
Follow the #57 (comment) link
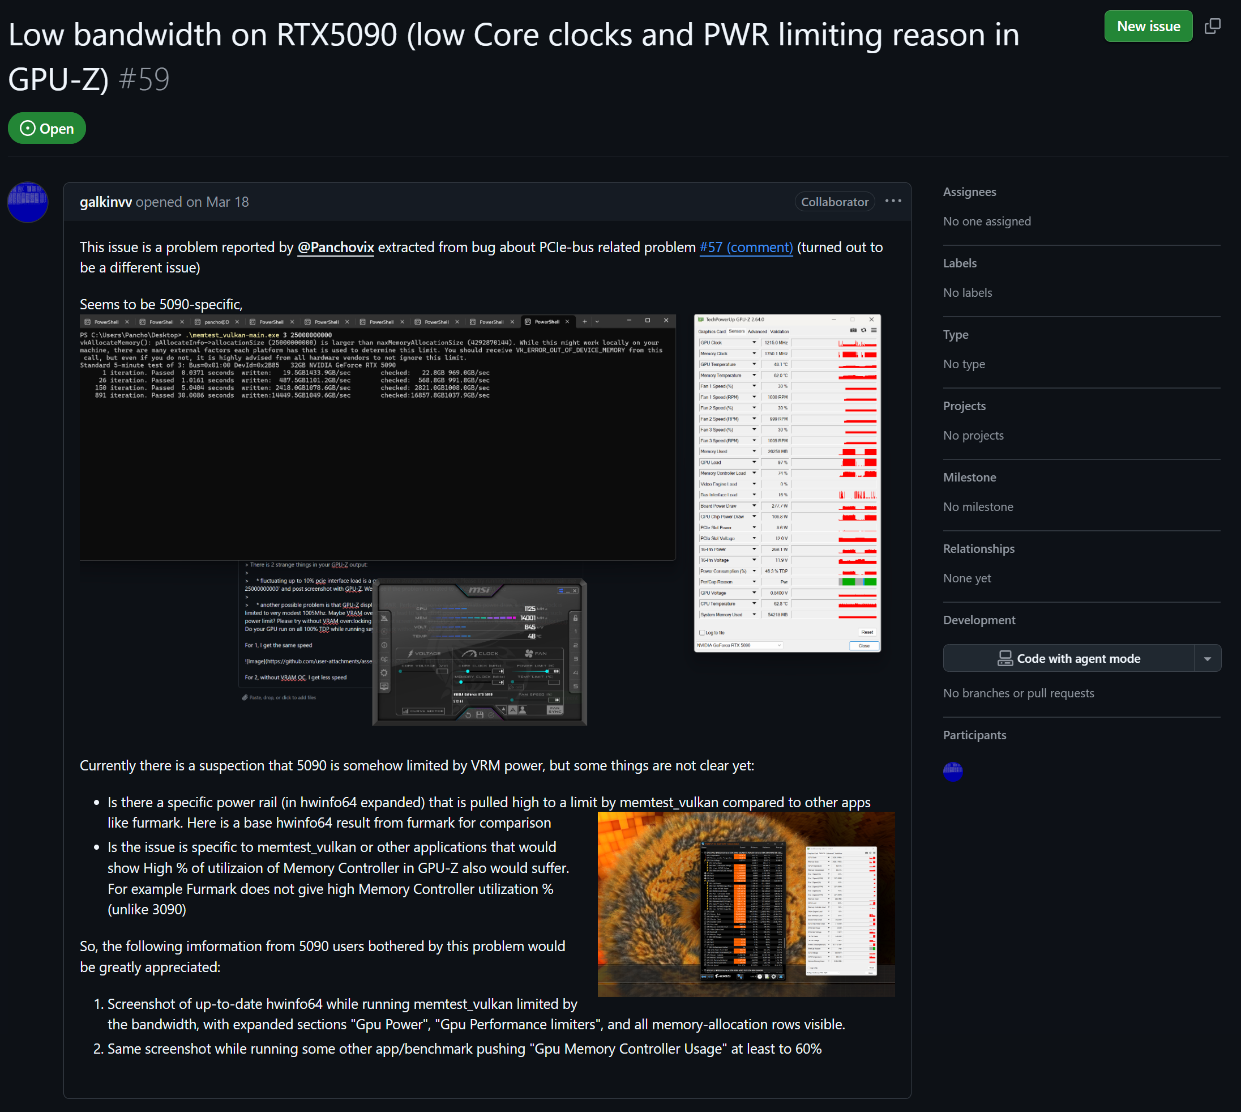746,248
